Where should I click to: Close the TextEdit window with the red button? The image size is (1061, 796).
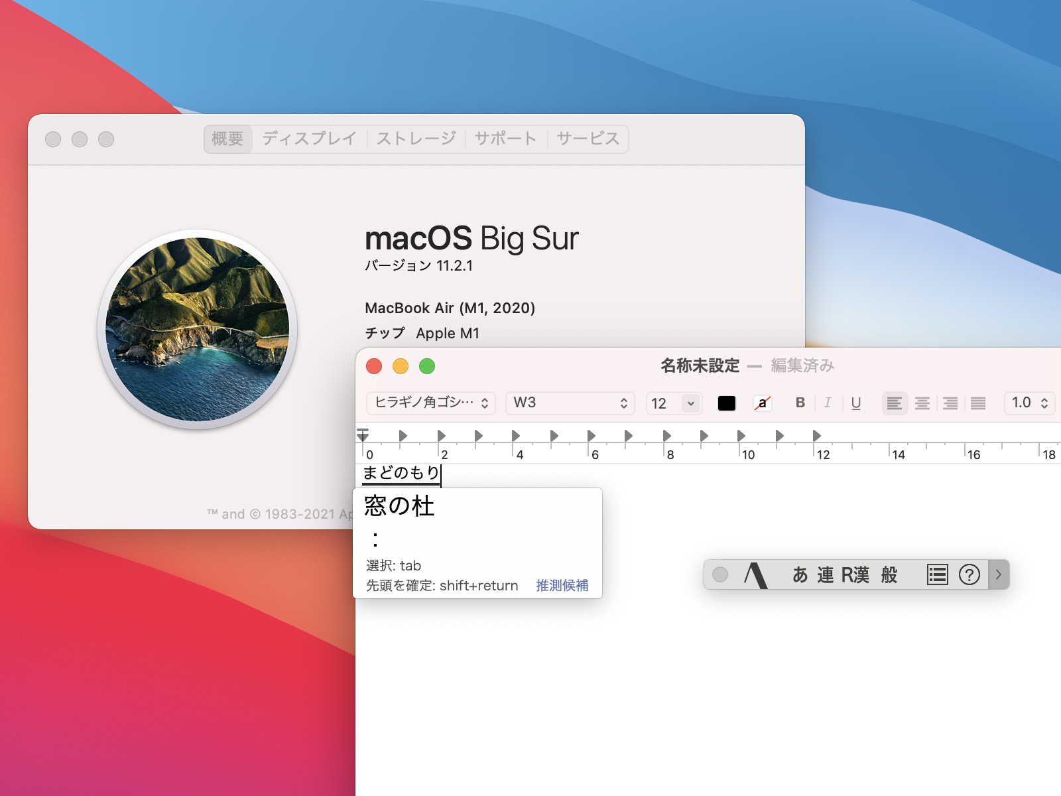coord(374,366)
